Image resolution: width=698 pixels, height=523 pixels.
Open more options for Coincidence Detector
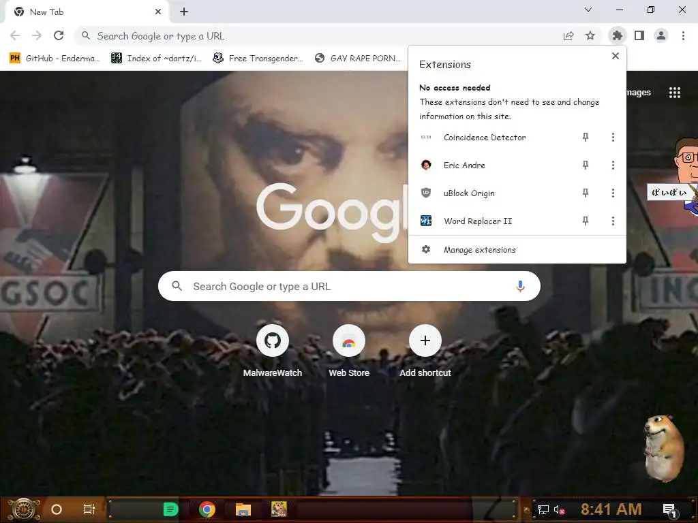pos(613,138)
